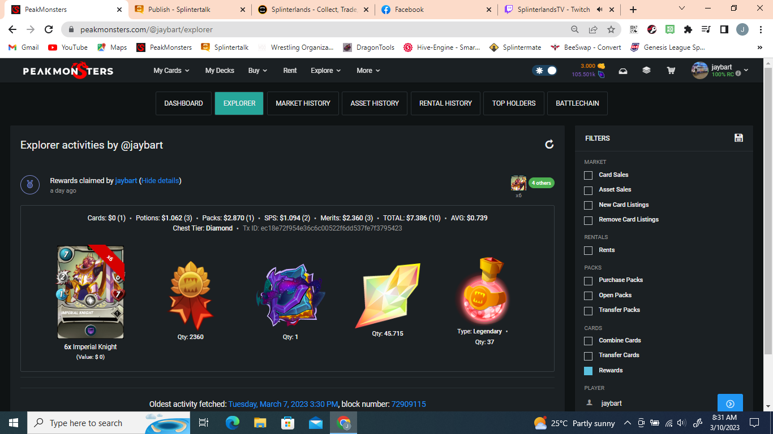This screenshot has height=434, width=773.
Task: Click the Chaos Legion pack reward image
Action: [x=290, y=295]
